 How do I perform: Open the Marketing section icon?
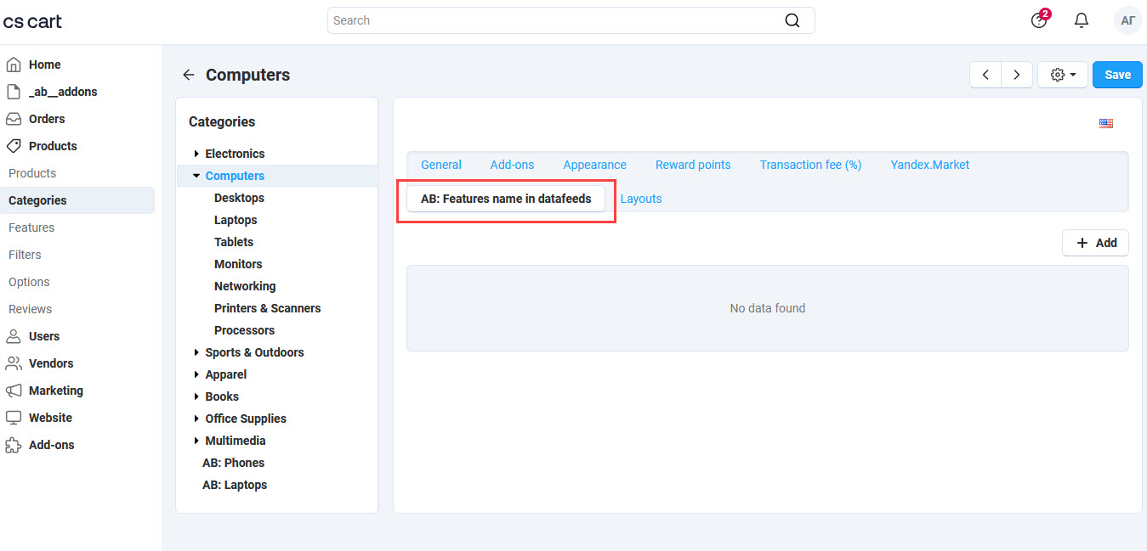(14, 390)
